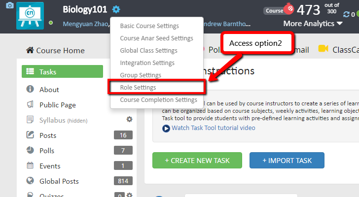The height and width of the screenshot is (197, 359).
Task: Open instructor Mengyuan Zhao's profile link
Action: [x=85, y=24]
